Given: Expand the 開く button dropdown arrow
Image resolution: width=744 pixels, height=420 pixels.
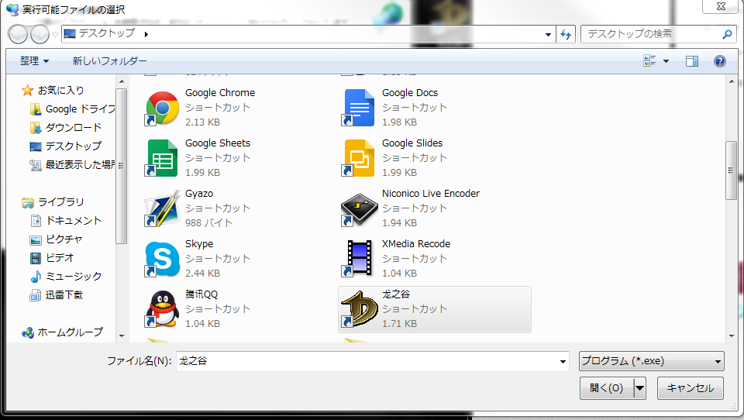Looking at the screenshot, I should [x=640, y=388].
